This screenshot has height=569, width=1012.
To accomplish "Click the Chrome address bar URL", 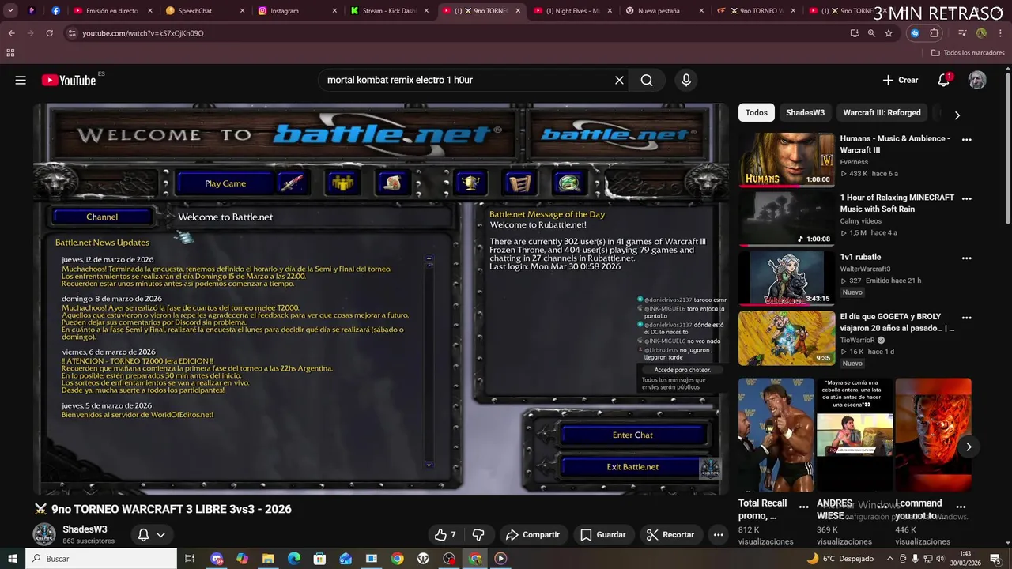I will [143, 33].
